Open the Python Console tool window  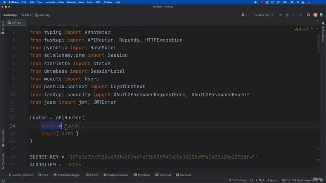click(x=116, y=175)
